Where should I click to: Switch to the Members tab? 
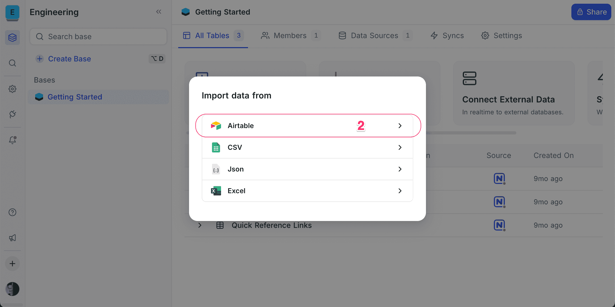coord(290,35)
